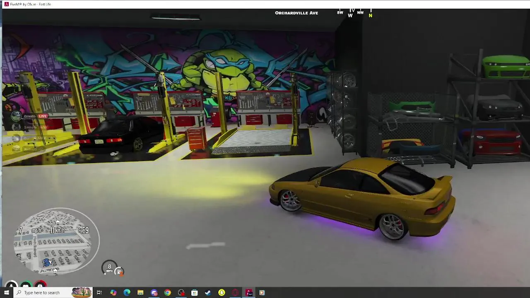Viewport: 530px width, 298px height.
Task: Open the media player taskbar icon
Action: point(262,293)
